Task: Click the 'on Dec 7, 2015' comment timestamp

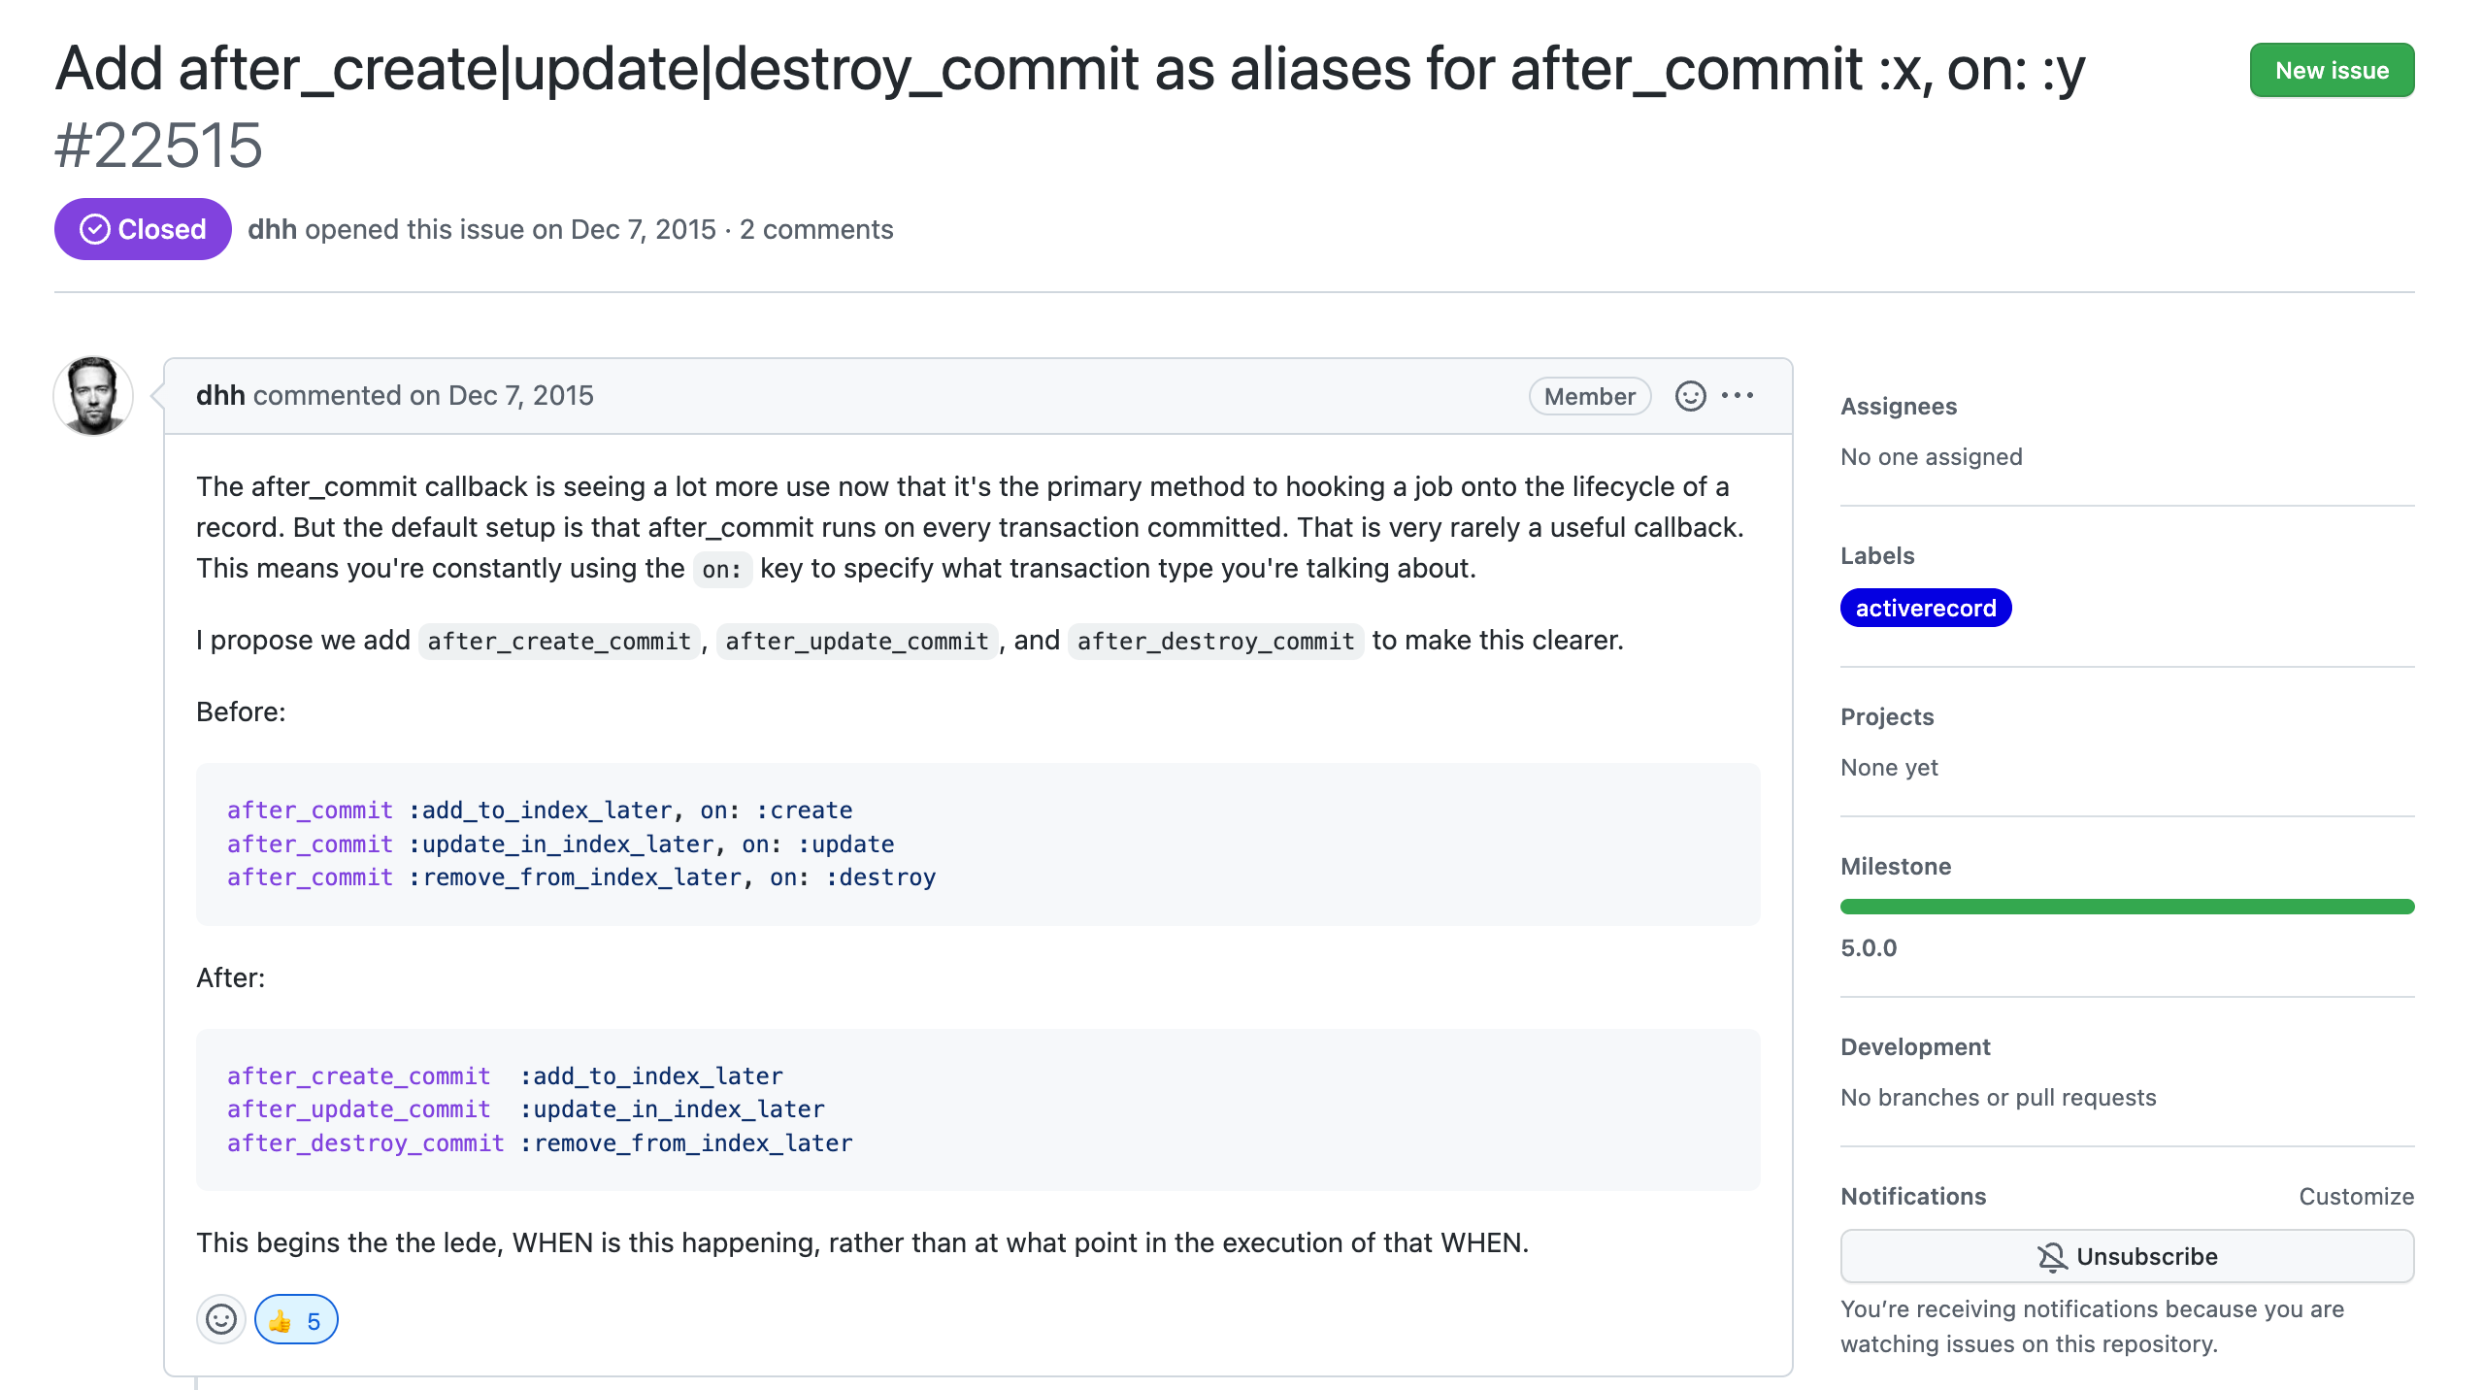Action: 501,396
